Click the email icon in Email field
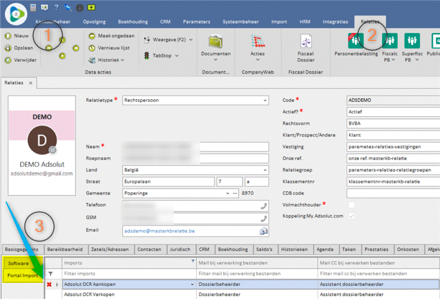 (x=264, y=231)
